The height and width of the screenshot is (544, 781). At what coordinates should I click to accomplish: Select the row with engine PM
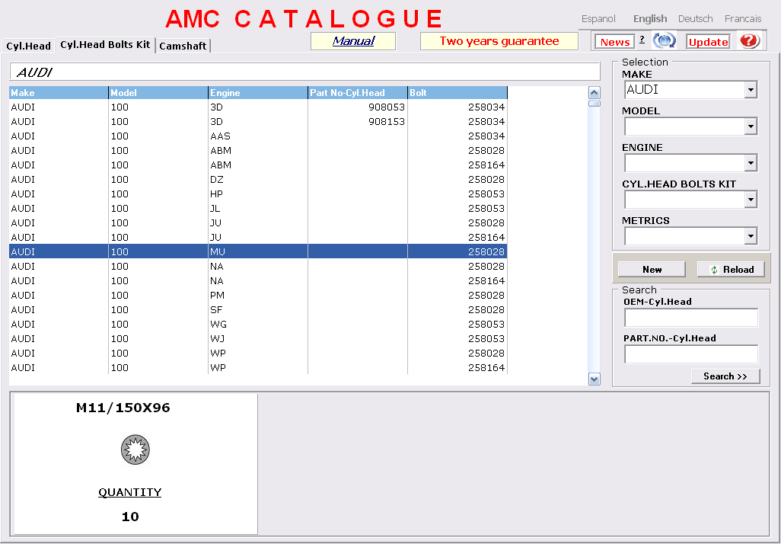(x=258, y=295)
